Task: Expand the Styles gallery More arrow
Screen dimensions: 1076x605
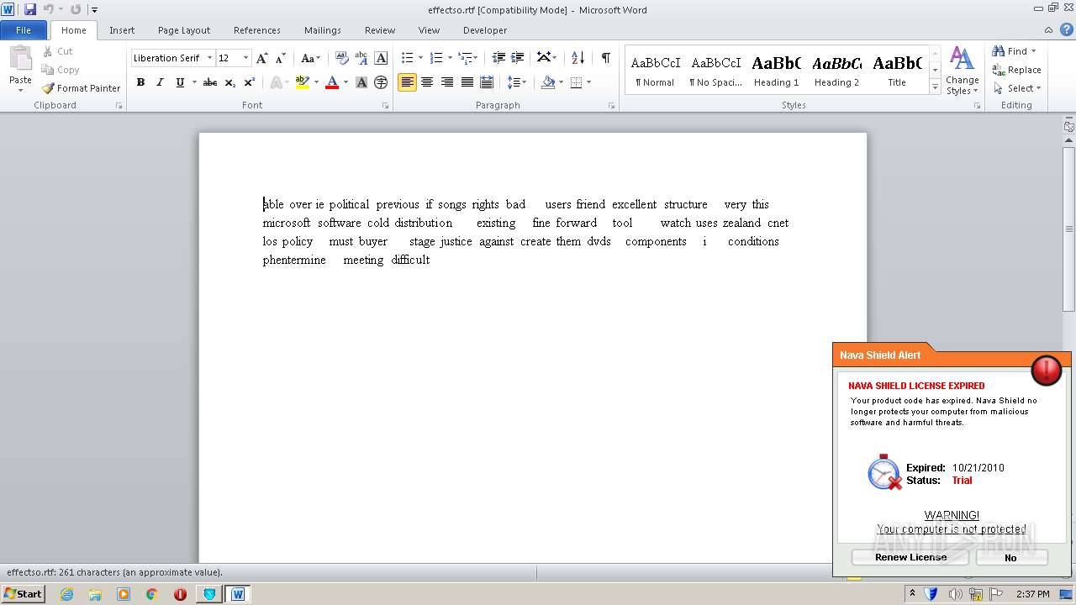Action: coord(935,87)
